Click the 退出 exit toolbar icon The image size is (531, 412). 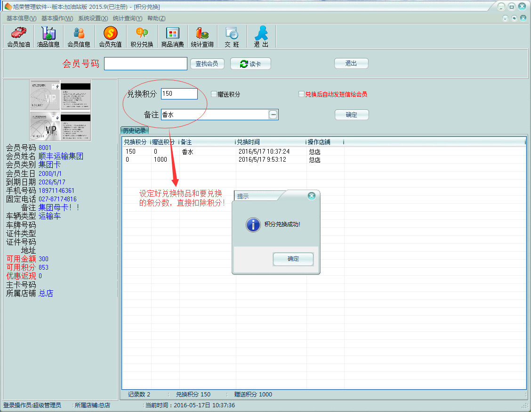261,37
